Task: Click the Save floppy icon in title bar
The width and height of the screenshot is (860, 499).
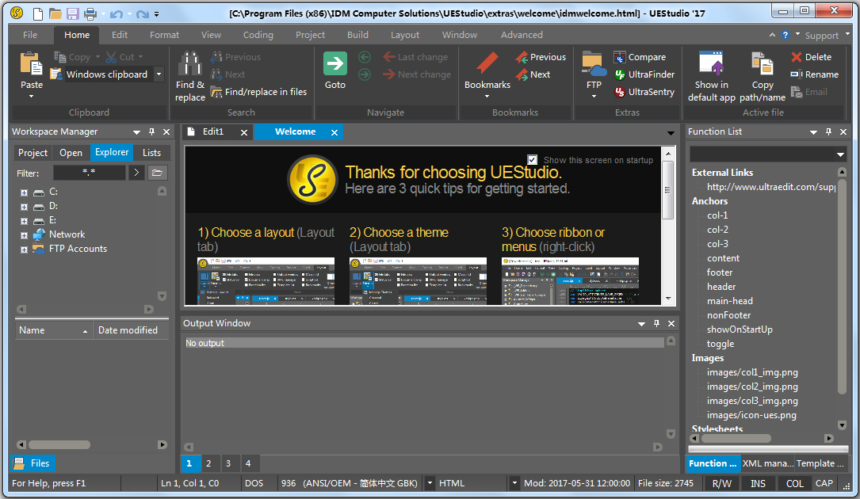Action: click(x=72, y=13)
